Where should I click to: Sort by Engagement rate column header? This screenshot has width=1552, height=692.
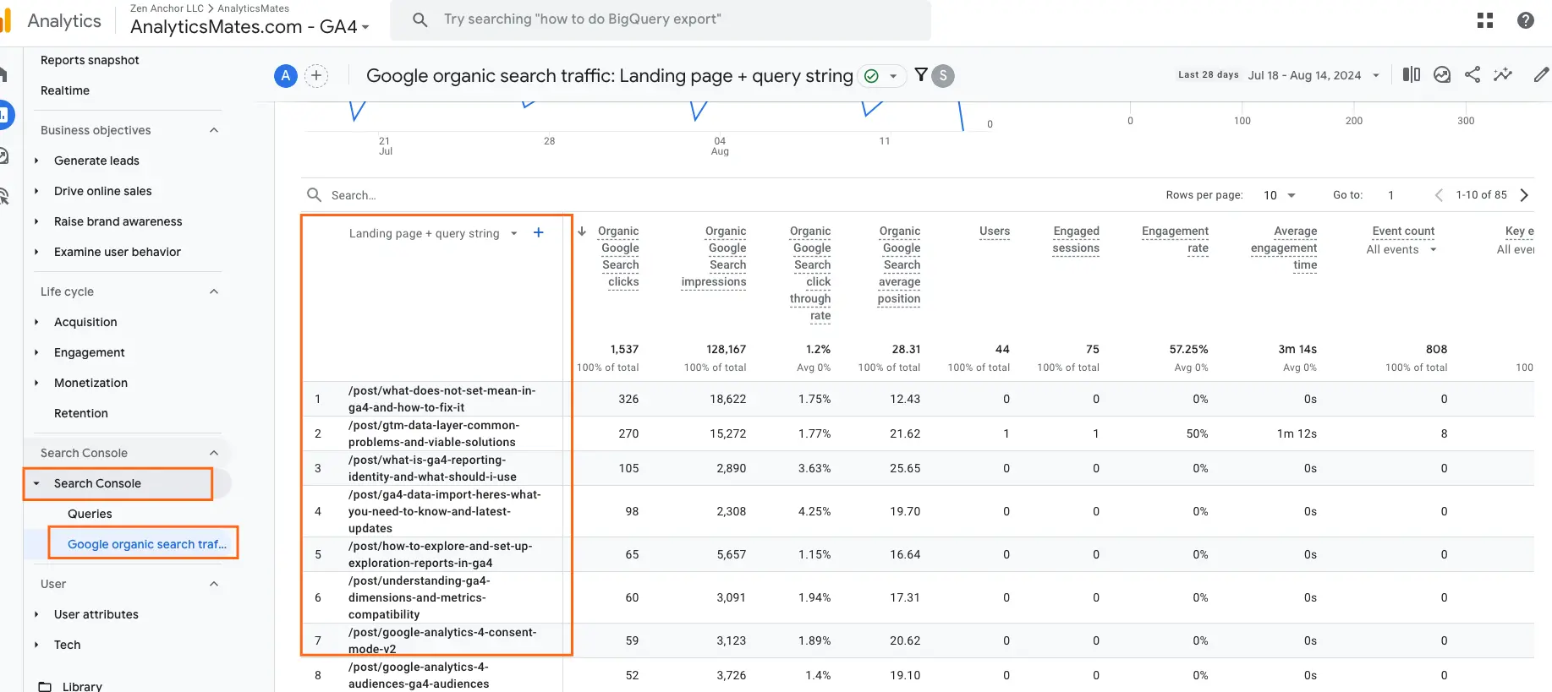[x=1175, y=239]
